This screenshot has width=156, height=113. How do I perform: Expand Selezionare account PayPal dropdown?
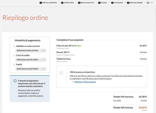click(31, 69)
